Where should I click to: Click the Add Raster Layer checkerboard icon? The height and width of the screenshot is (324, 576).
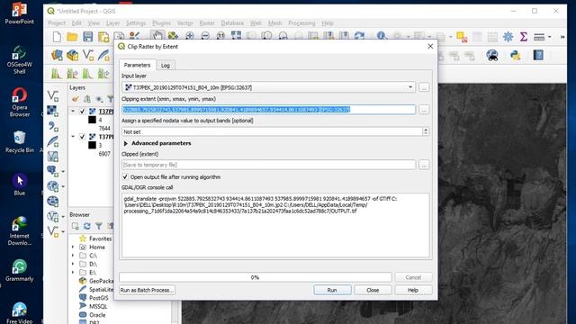tap(52, 111)
